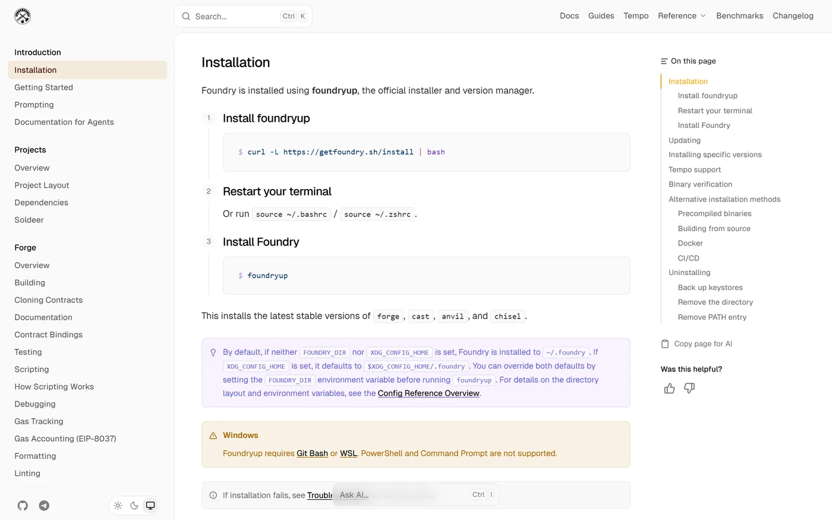Click the Foundry logo icon

click(23, 16)
